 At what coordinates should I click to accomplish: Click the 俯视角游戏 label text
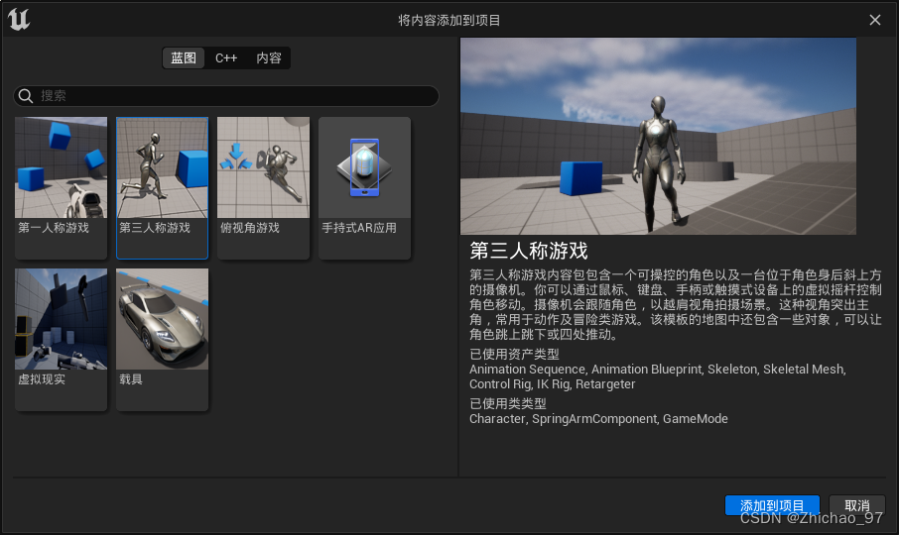(249, 228)
